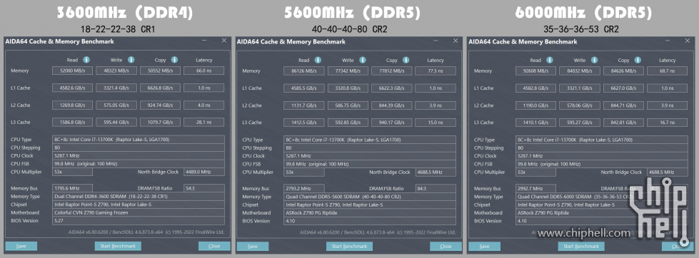Image resolution: width=699 pixels, height=258 pixels.
Task: Select memory read value 92608 MB/s
Action: (x=535, y=71)
